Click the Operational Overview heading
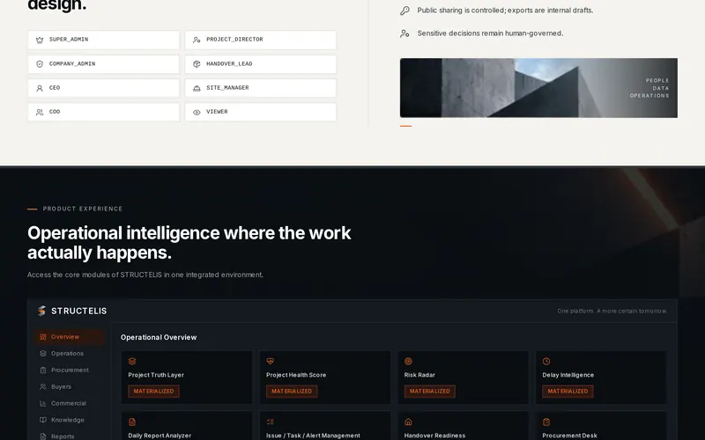The image size is (705, 440). click(x=159, y=337)
